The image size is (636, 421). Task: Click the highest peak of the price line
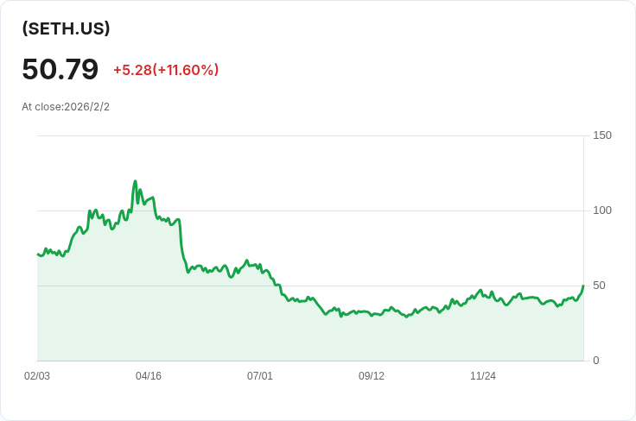(x=135, y=182)
